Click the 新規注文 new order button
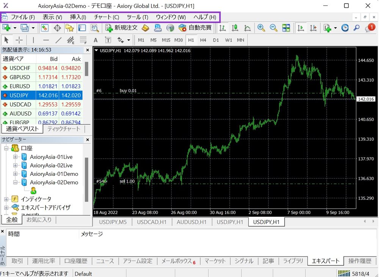 [122, 28]
